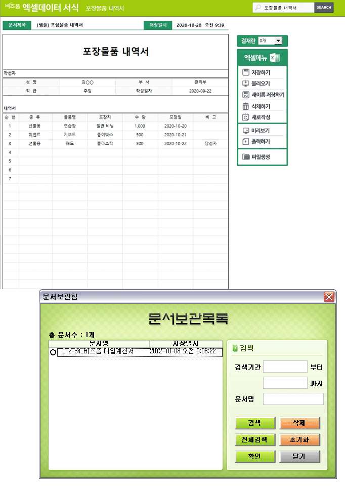Click the saved time 2020-10-20 오전 9:39
This screenshot has width=345, height=487.
(200, 25)
